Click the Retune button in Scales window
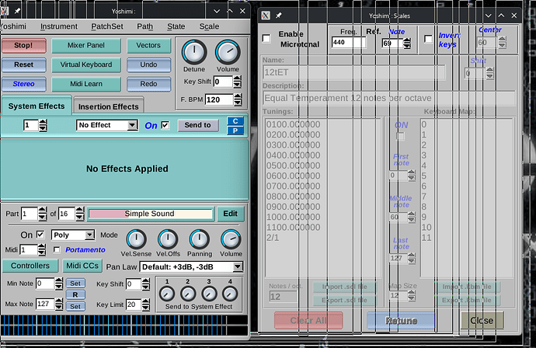 pyautogui.click(x=402, y=321)
